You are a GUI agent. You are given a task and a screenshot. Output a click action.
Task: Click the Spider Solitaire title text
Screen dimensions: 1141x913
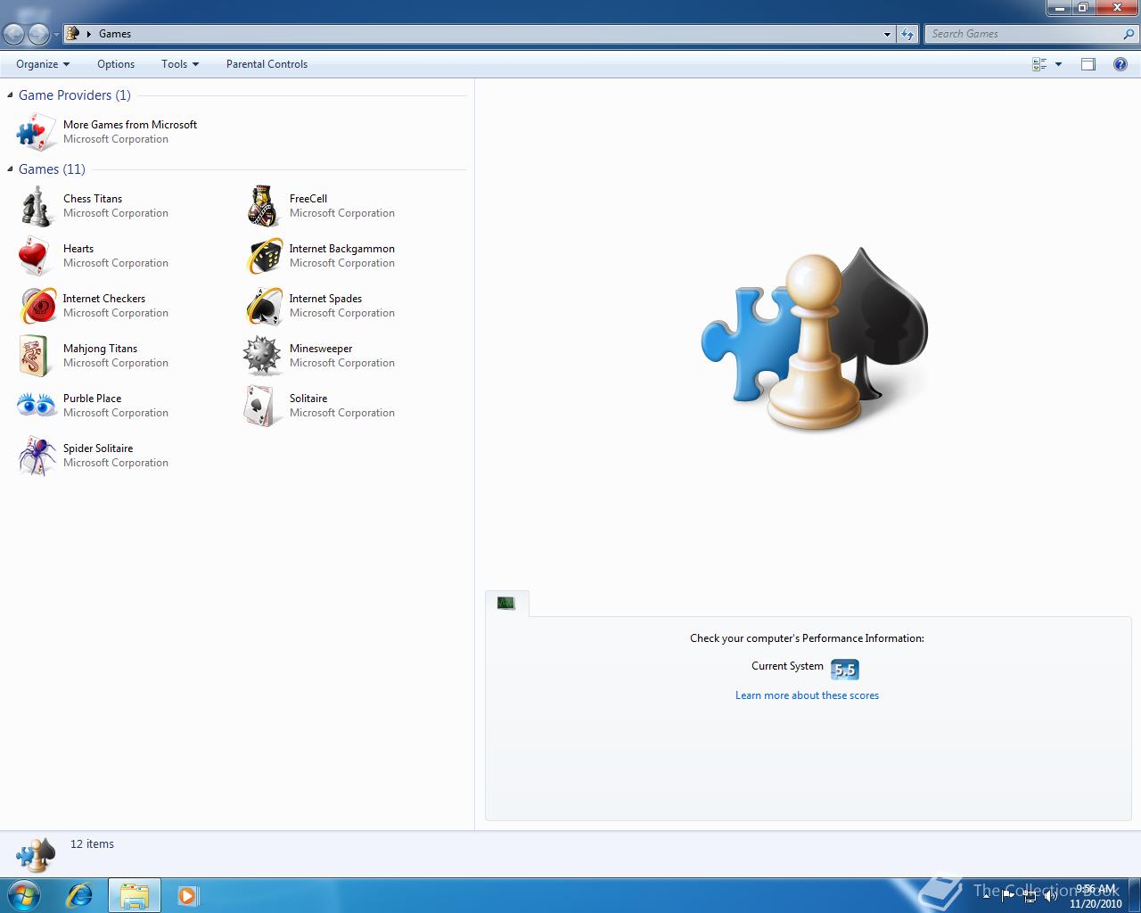(x=98, y=448)
